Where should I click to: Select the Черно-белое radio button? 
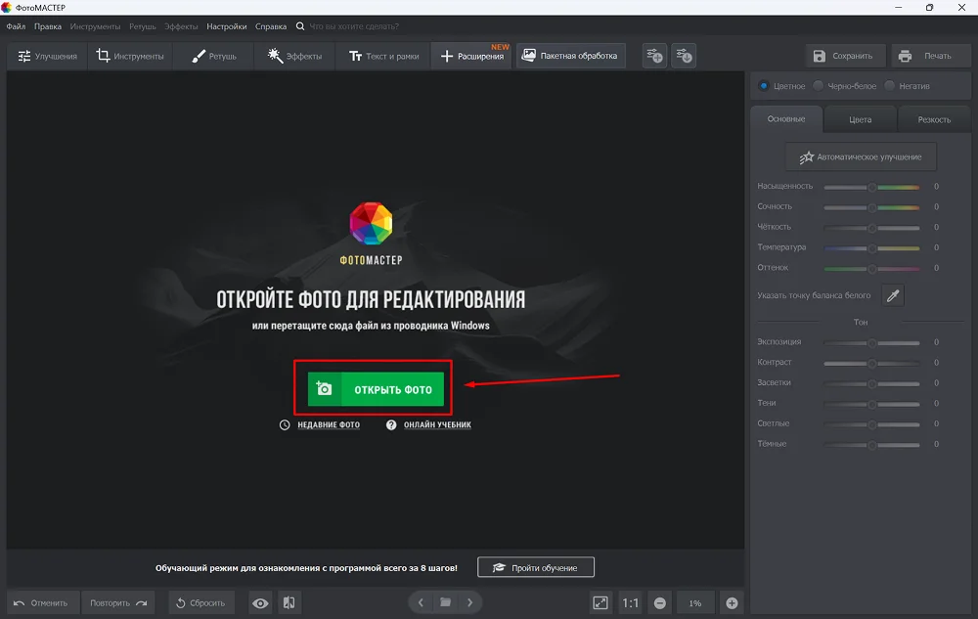pyautogui.click(x=818, y=86)
